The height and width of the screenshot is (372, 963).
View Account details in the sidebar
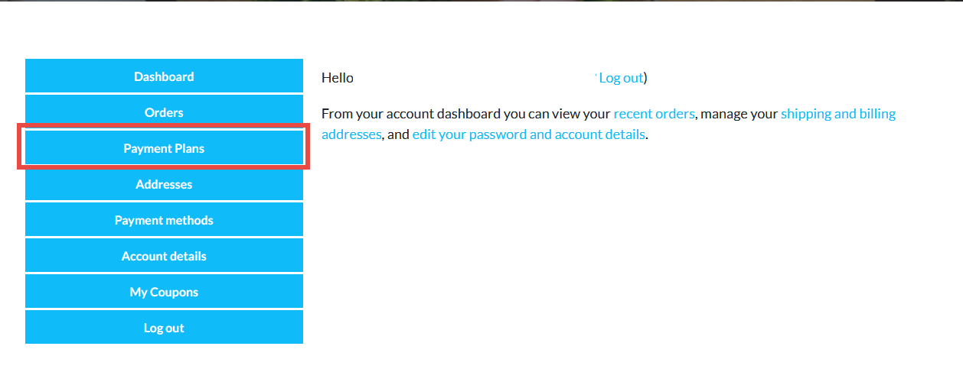[164, 256]
